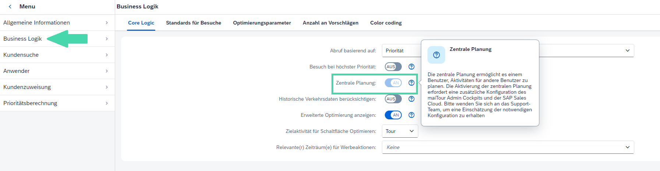660x171 pixels.
Task: Click question mark icon in Zentrale Planung popover
Action: [x=436, y=55]
